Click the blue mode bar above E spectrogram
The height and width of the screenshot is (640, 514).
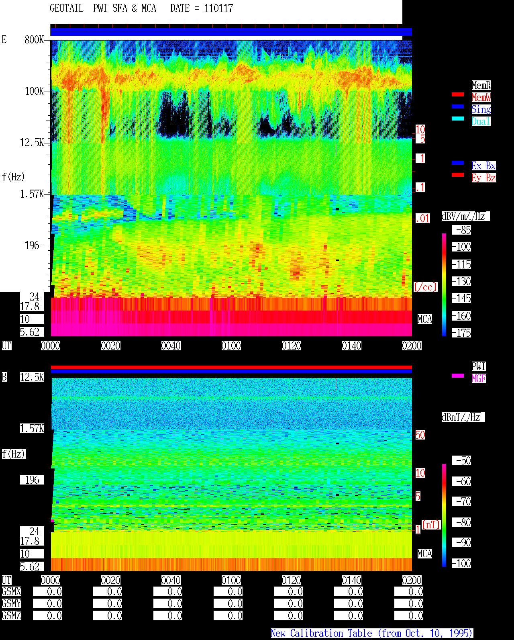tap(231, 32)
